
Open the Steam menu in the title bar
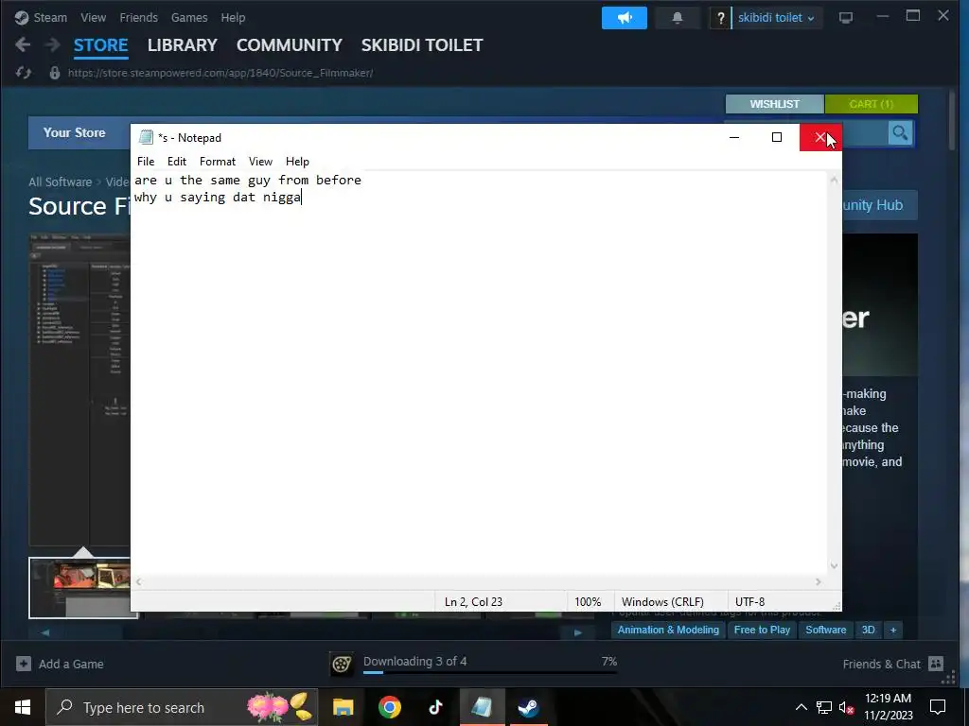(50, 17)
